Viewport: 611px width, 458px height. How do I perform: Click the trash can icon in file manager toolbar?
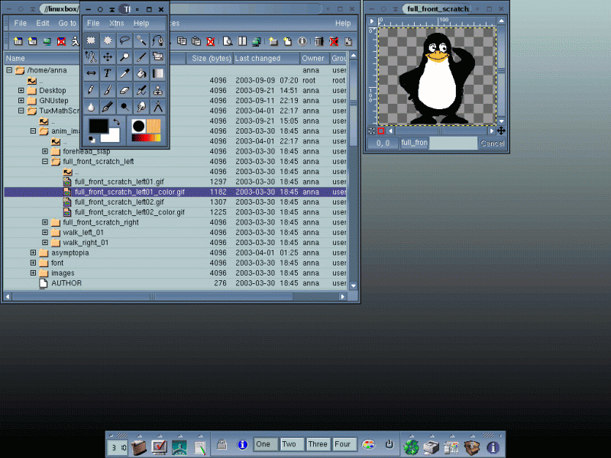318,41
